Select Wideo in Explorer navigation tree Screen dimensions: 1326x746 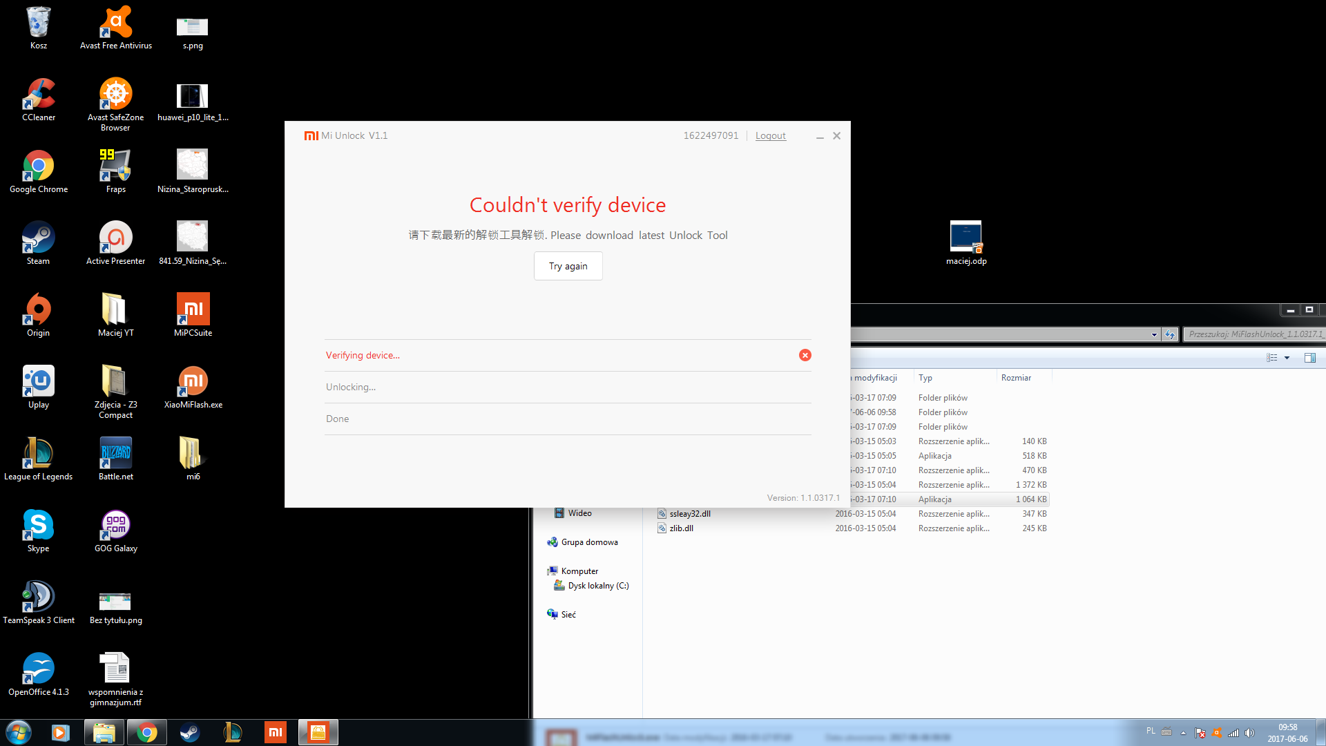pyautogui.click(x=573, y=513)
